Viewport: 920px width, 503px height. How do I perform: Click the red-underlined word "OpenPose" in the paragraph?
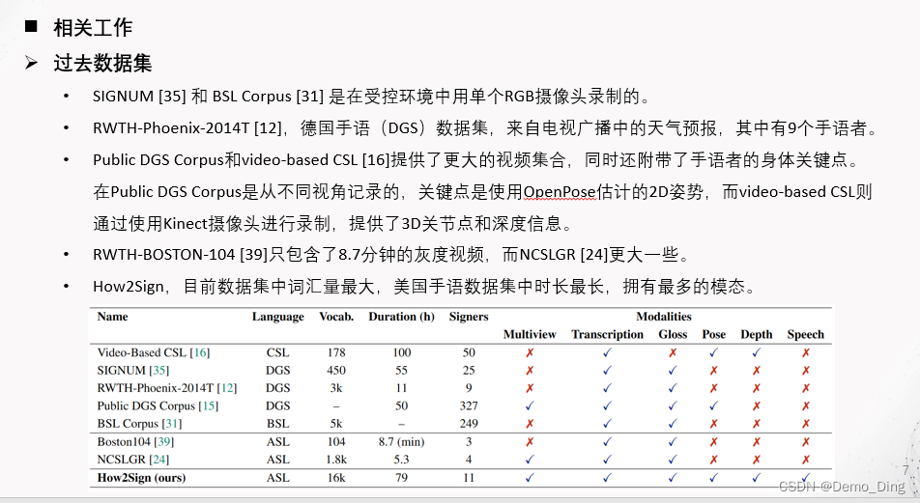tap(560, 192)
